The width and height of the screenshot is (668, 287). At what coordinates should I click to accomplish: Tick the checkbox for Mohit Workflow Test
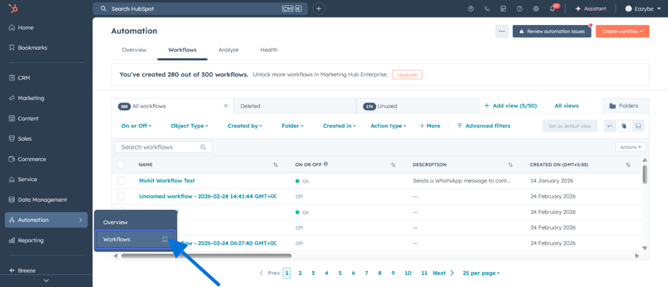click(121, 181)
